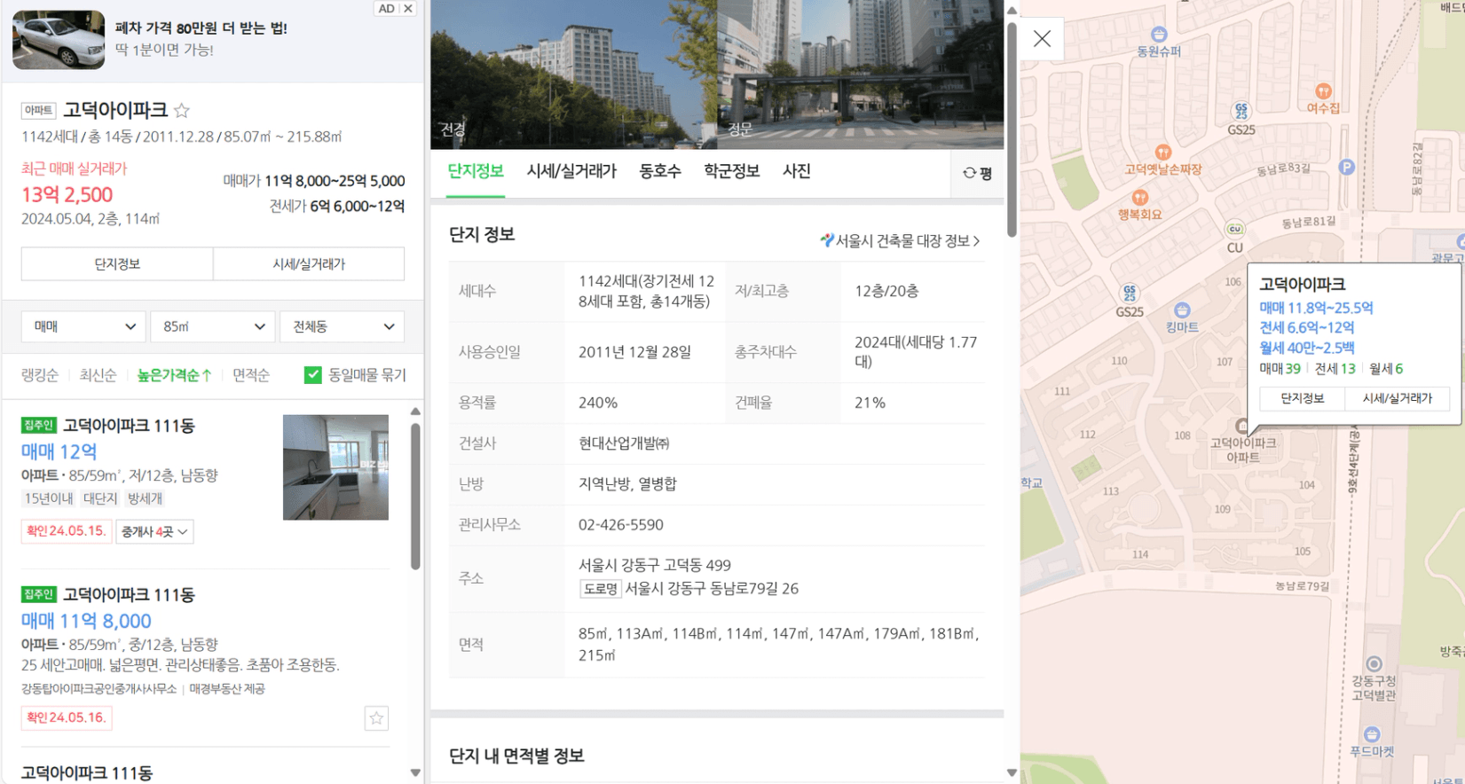Click 강동구청 고덕별관 map icon

(1374, 664)
